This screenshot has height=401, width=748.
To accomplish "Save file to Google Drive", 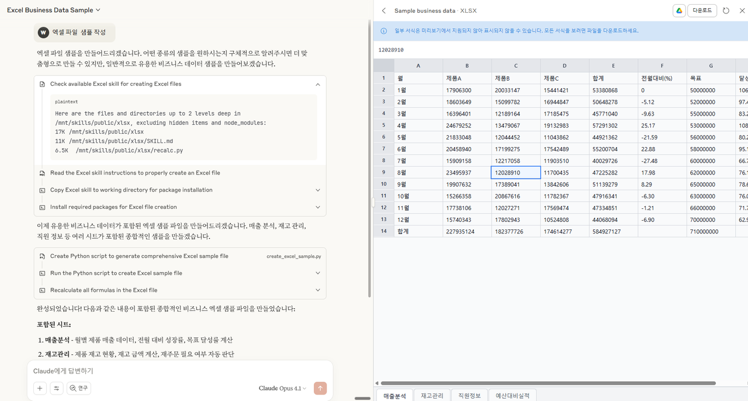I will tap(678, 11).
